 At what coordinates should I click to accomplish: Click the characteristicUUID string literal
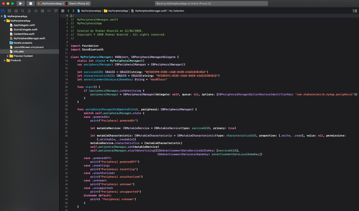(187, 76)
